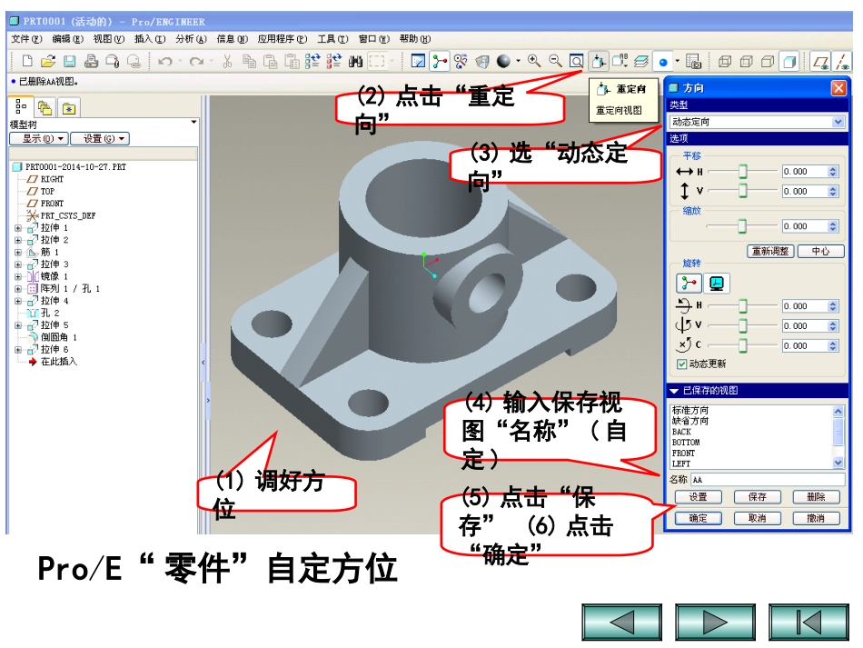This screenshot has height=648, width=863.
Task: Toggle datum planes display icon
Action: coord(820,61)
